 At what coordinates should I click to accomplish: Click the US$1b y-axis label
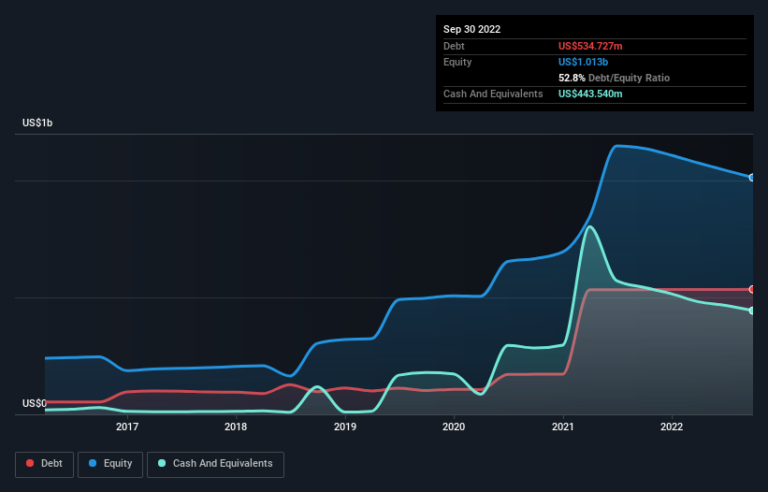click(37, 123)
